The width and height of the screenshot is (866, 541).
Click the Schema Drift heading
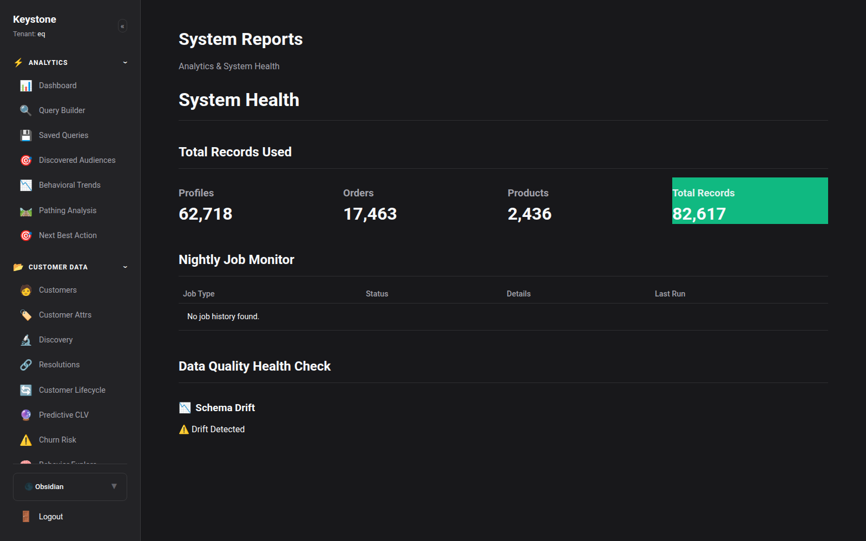coord(225,408)
